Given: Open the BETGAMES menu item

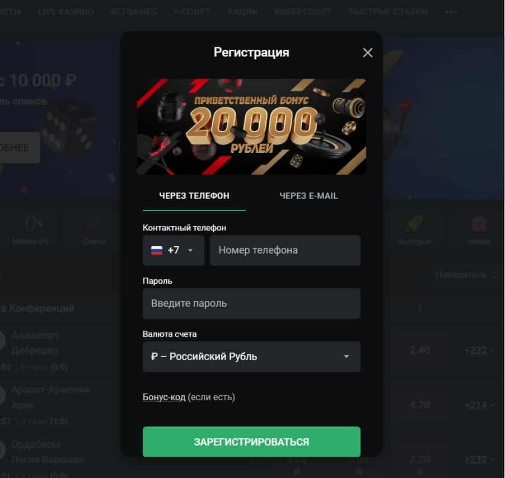Looking at the screenshot, I should 134,12.
